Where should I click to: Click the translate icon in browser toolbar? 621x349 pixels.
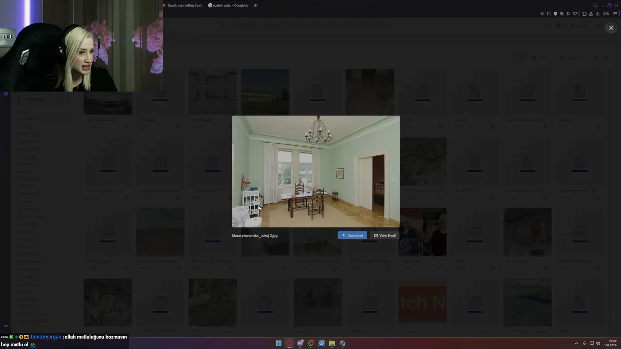(x=562, y=14)
